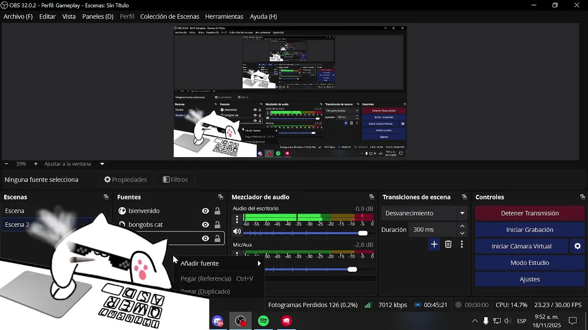This screenshot has width=588, height=330.
Task: Open the Editar menu
Action: pos(47,16)
